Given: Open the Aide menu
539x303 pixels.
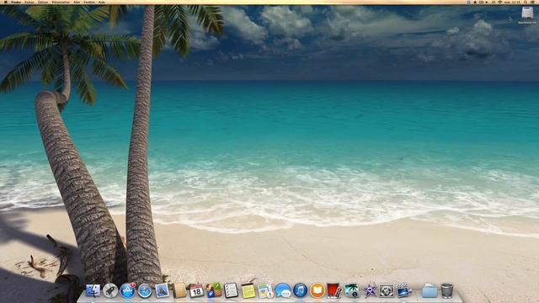Looking at the screenshot, I should 102,2.
